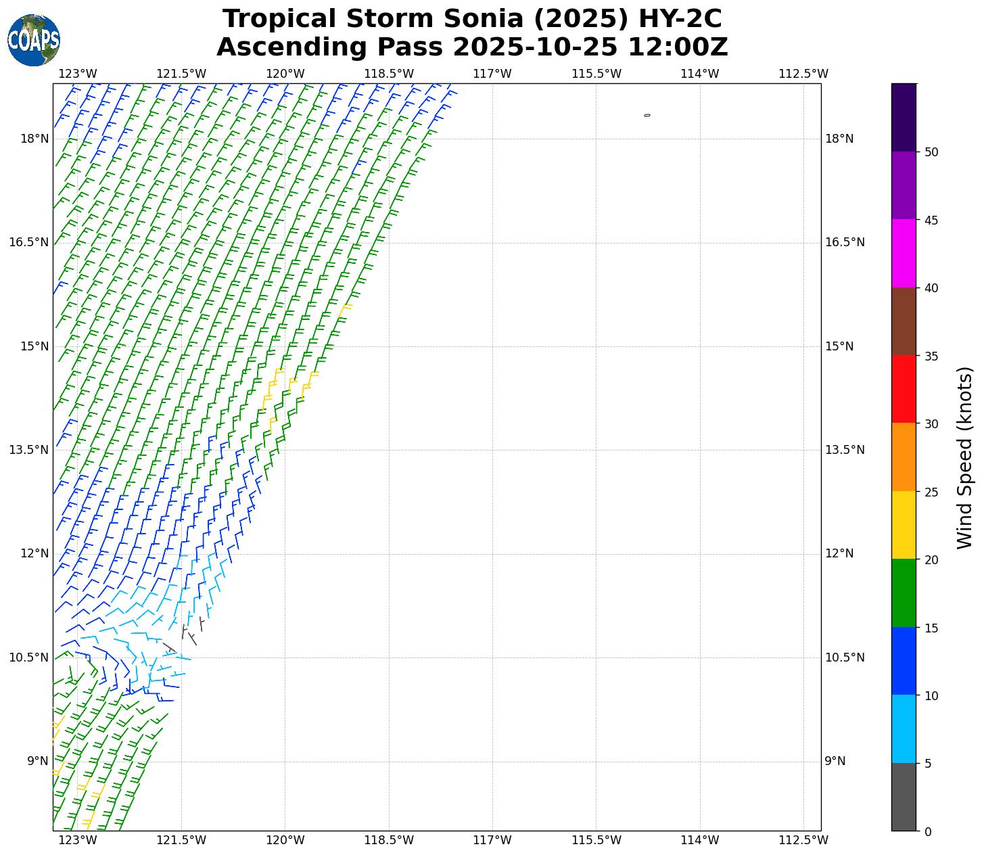Click the right-side 12°N latitude label
Viewport: 984px width, 855px height.
(x=839, y=553)
